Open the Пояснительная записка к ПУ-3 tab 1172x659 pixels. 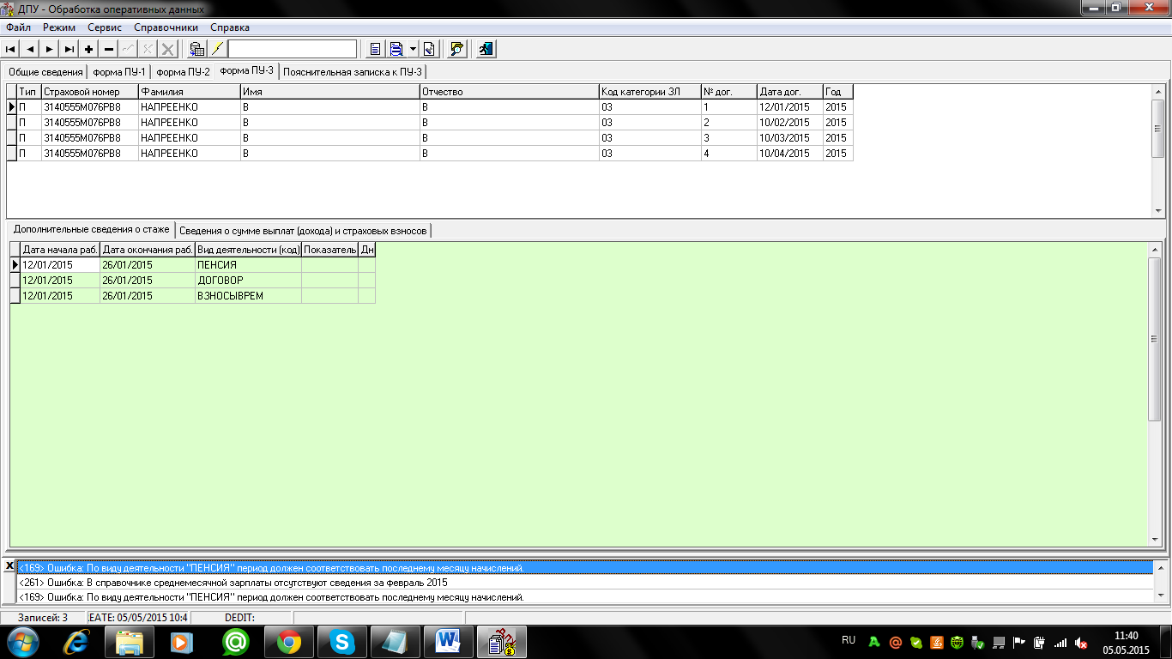pyautogui.click(x=353, y=72)
